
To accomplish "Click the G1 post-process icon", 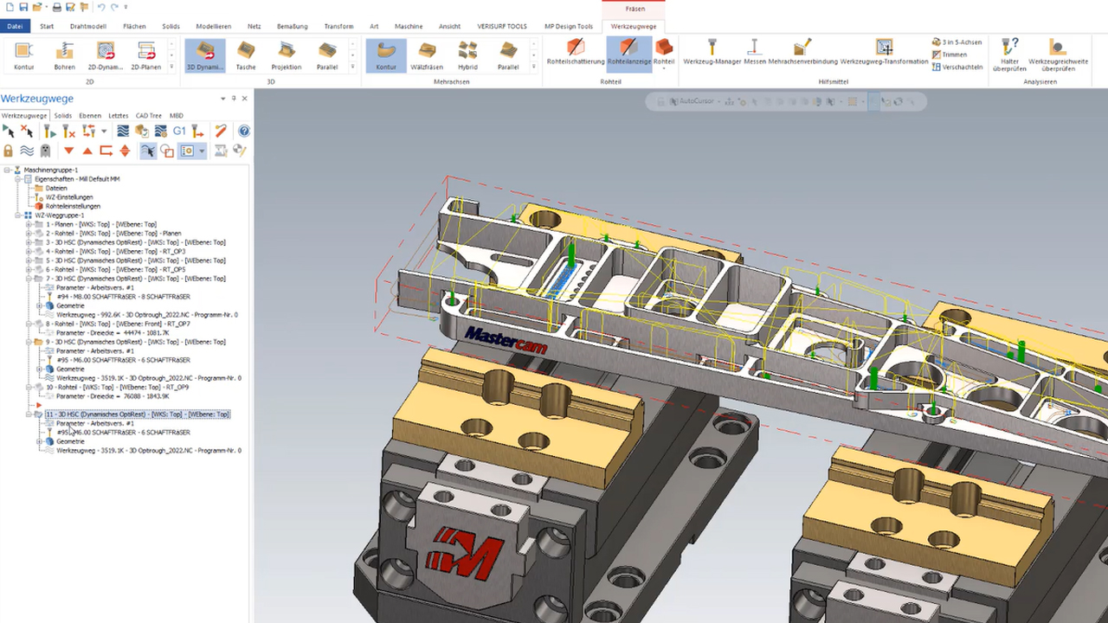I will coord(179,131).
